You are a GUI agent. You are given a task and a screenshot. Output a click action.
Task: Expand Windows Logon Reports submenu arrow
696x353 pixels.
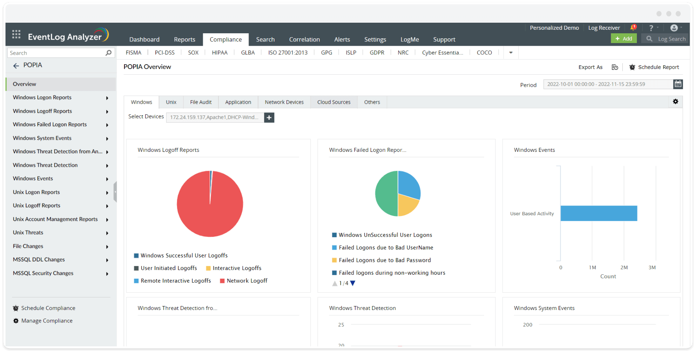(107, 98)
